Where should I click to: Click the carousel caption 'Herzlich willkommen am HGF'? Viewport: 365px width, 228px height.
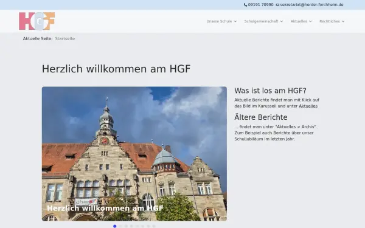pos(105,208)
